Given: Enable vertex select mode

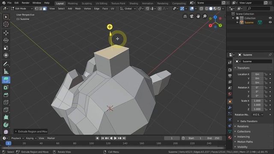Looking at the screenshot, I should (x=37, y=9).
